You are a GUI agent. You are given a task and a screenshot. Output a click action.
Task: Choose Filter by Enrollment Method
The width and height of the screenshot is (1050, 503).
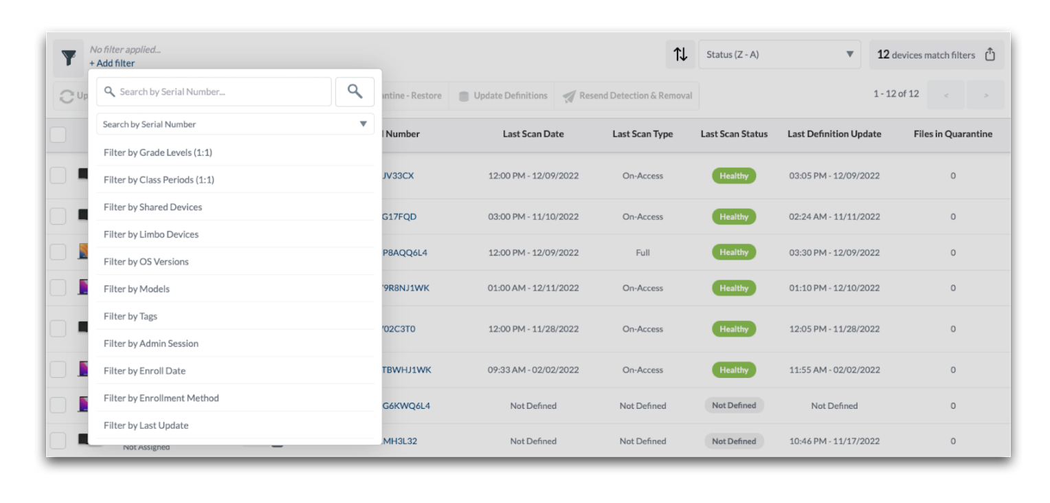click(x=161, y=398)
